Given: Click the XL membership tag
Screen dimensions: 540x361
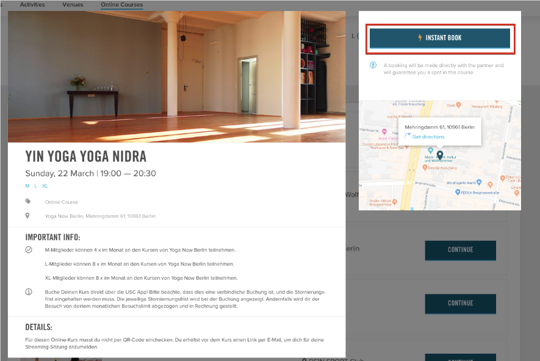Looking at the screenshot, I should 45,186.
